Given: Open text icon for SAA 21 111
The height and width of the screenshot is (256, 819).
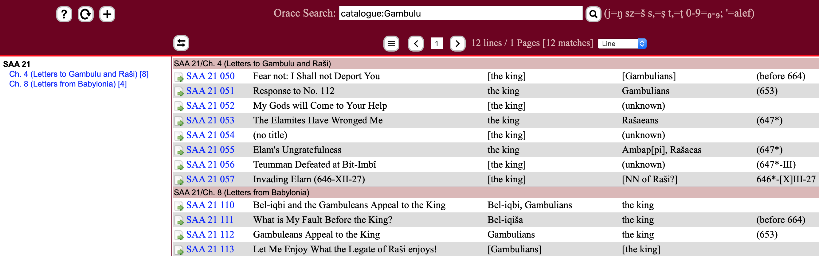Looking at the screenshot, I should point(179,220).
